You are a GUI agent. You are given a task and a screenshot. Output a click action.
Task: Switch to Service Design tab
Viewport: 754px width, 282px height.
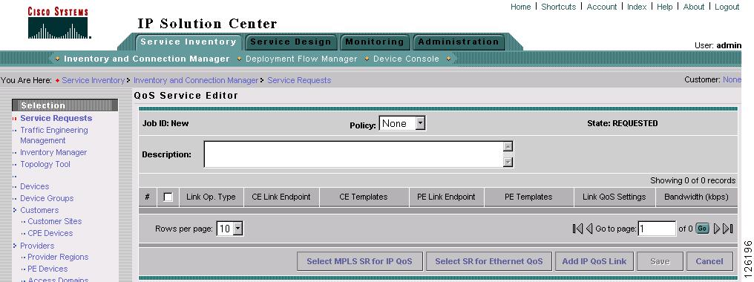(x=291, y=42)
